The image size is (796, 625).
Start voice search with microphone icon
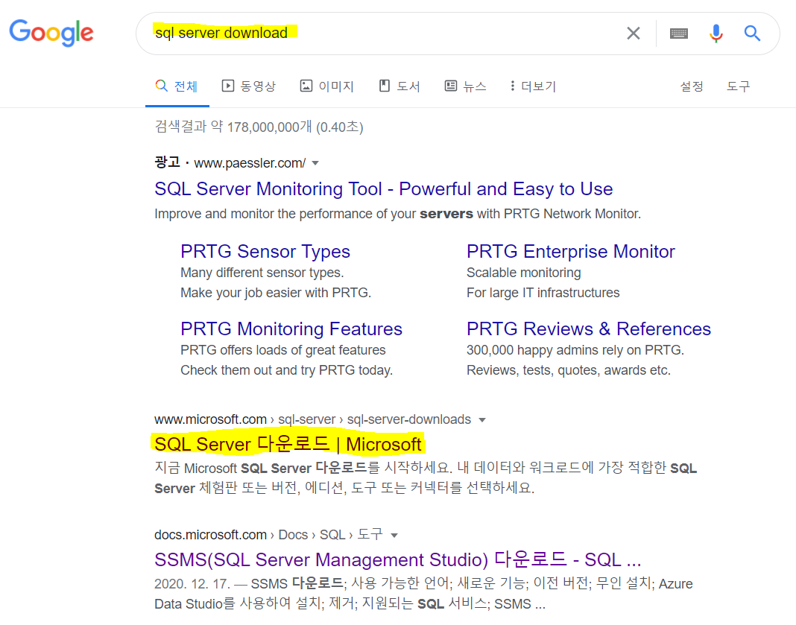click(x=716, y=34)
